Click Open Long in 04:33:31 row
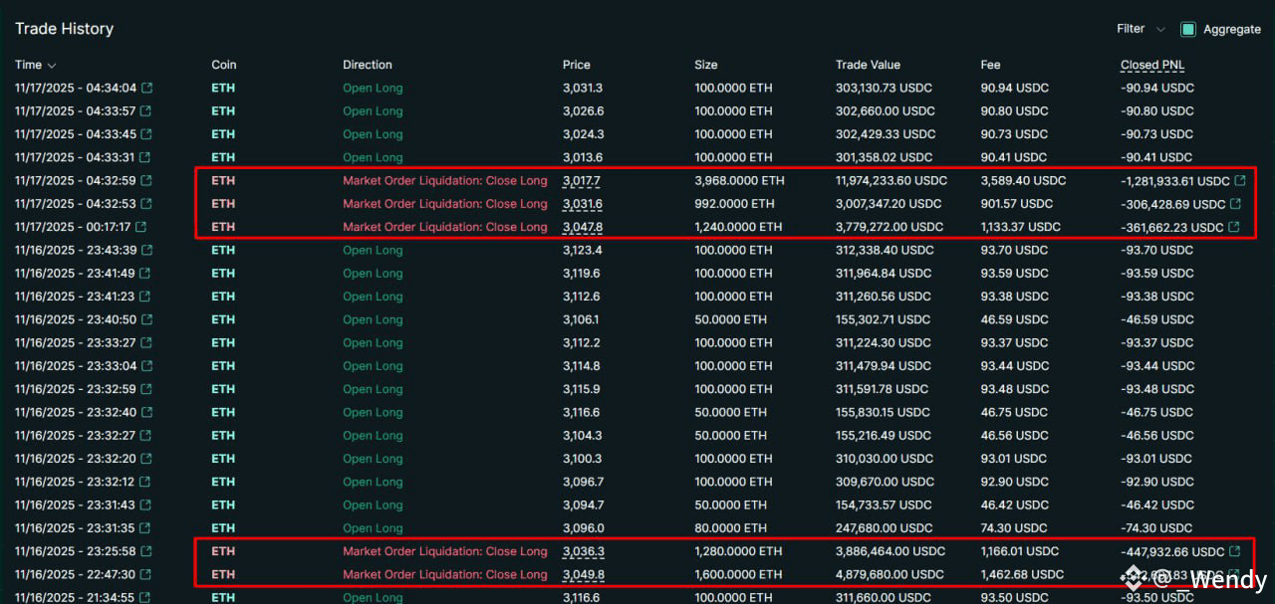 point(373,157)
